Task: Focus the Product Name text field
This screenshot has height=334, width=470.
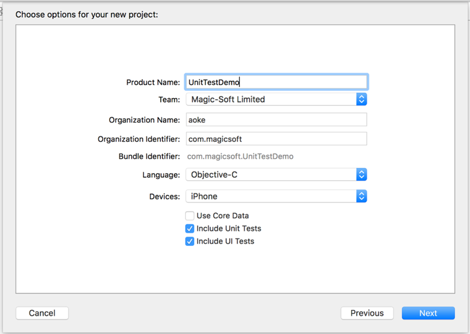Action: [277, 82]
